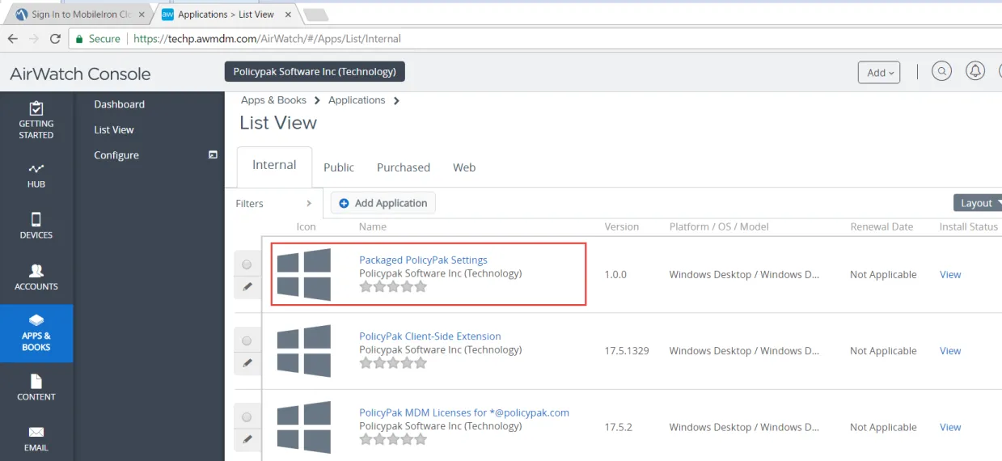Open PolicyPak MDM Licenses for *@policypak.com link
The image size is (1002, 461).
coord(464,412)
